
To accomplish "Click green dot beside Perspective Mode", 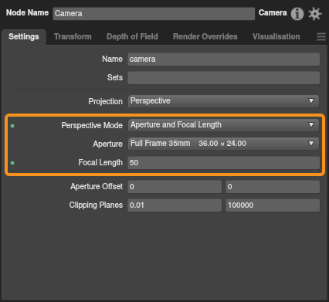I will [12, 126].
